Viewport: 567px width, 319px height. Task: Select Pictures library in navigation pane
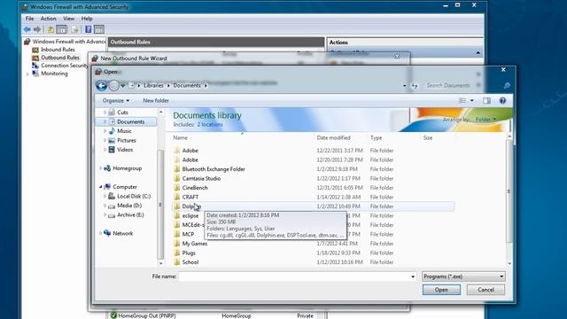pyautogui.click(x=122, y=140)
